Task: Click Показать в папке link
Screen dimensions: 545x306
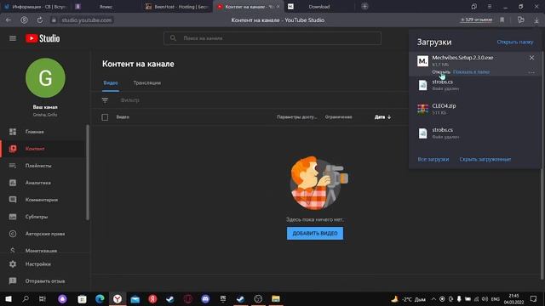Action: [x=471, y=71]
